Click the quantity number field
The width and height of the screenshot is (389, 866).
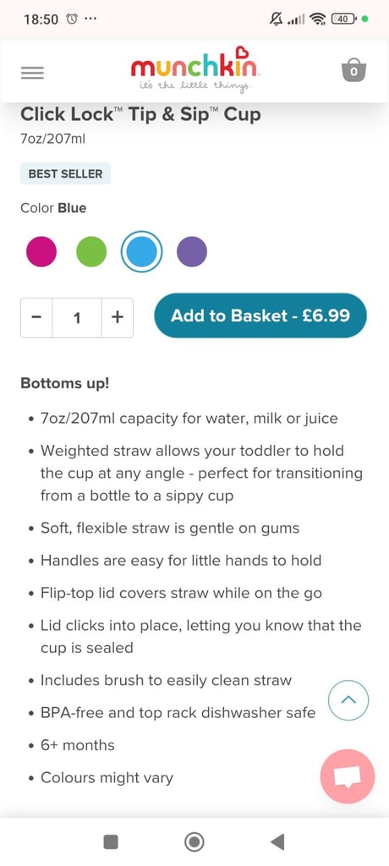(x=77, y=318)
